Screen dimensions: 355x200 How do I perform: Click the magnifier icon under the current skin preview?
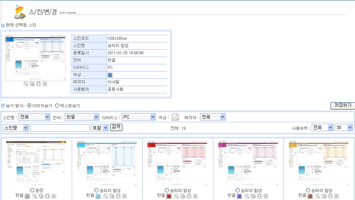[x=26, y=84]
